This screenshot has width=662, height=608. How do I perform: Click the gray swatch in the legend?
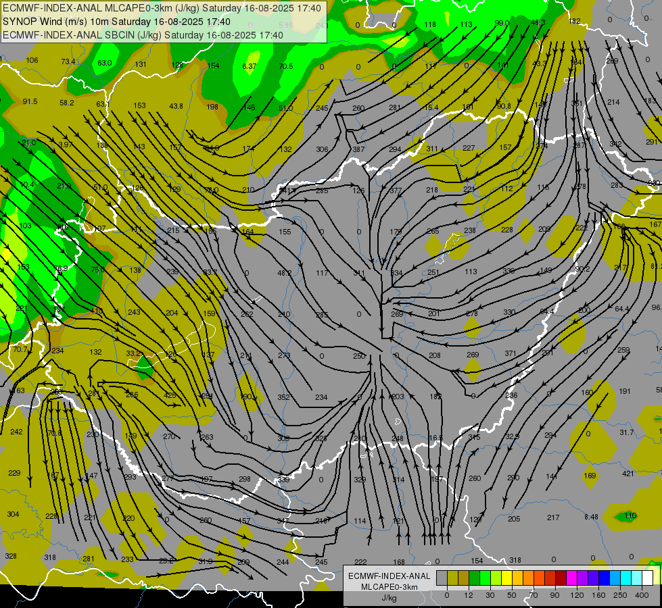(442, 578)
